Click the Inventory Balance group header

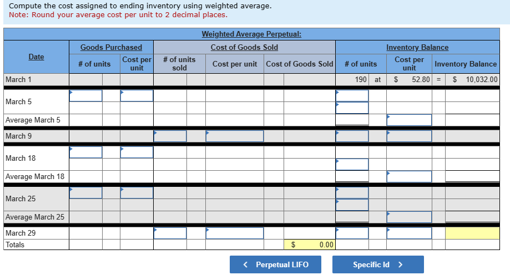point(417,47)
